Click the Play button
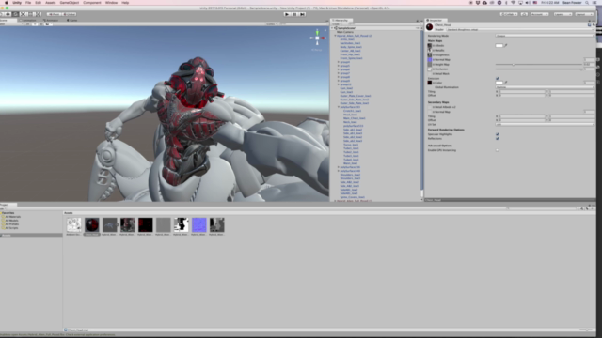602x338 pixels. [x=287, y=14]
